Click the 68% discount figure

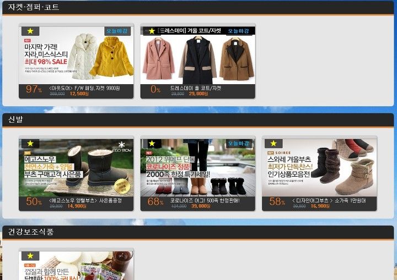click(155, 202)
